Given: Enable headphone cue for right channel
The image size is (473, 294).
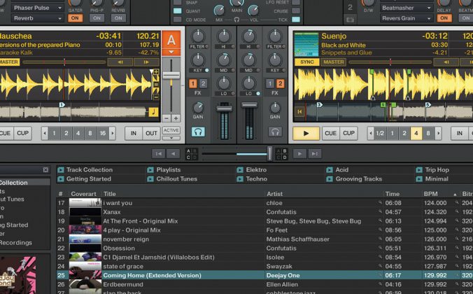Looking at the screenshot, I should (x=275, y=132).
